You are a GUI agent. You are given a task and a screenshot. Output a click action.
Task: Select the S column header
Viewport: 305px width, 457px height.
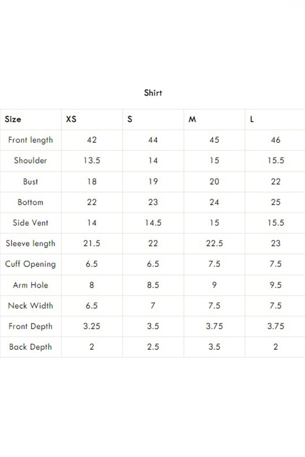pos(130,119)
